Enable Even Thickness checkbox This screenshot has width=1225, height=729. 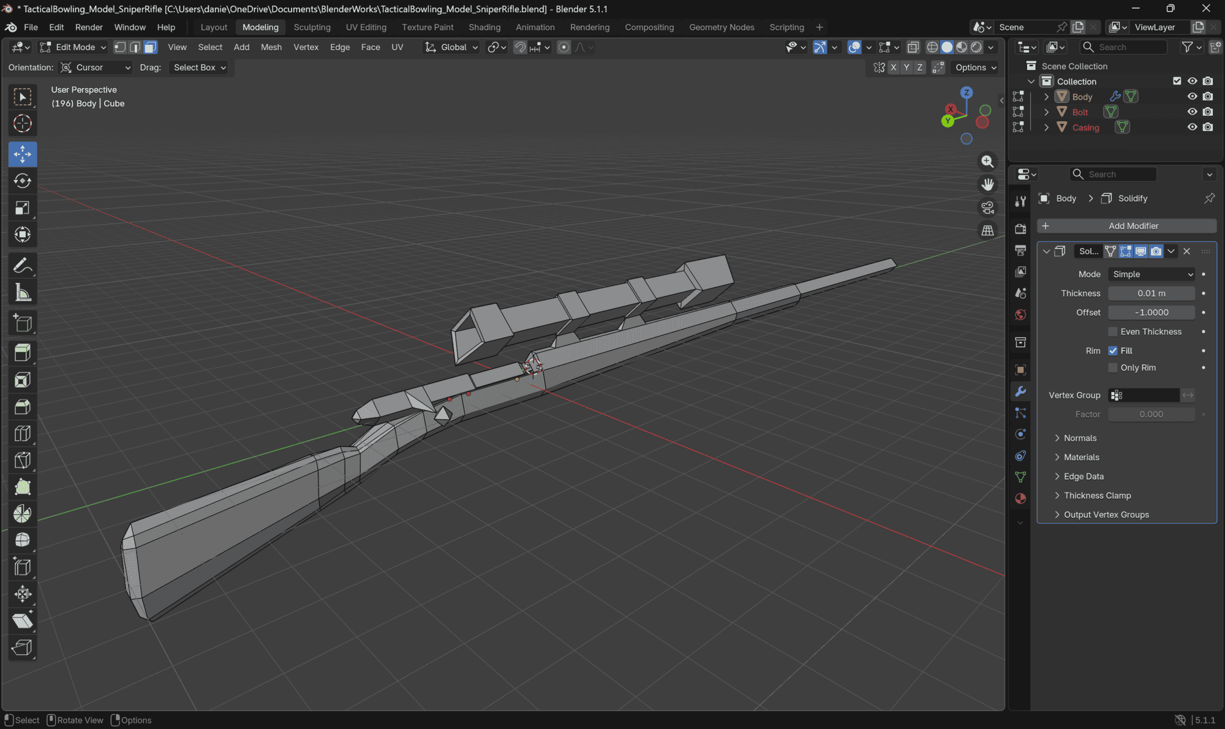(1113, 331)
